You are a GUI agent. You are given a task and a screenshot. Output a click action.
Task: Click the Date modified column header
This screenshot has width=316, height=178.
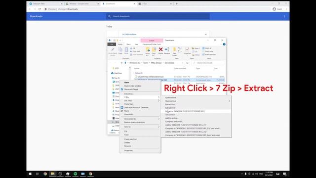click(180, 69)
